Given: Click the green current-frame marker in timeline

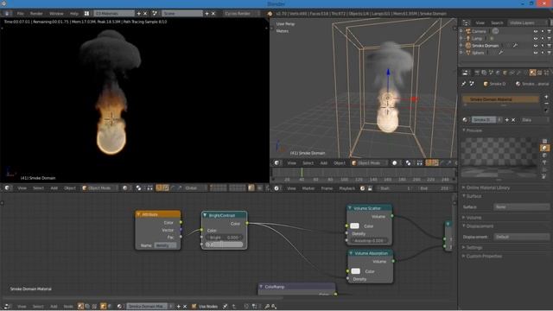Looking at the screenshot, I should point(302,173).
